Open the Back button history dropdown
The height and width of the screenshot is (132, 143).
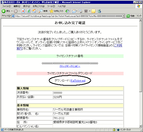point(12,11)
